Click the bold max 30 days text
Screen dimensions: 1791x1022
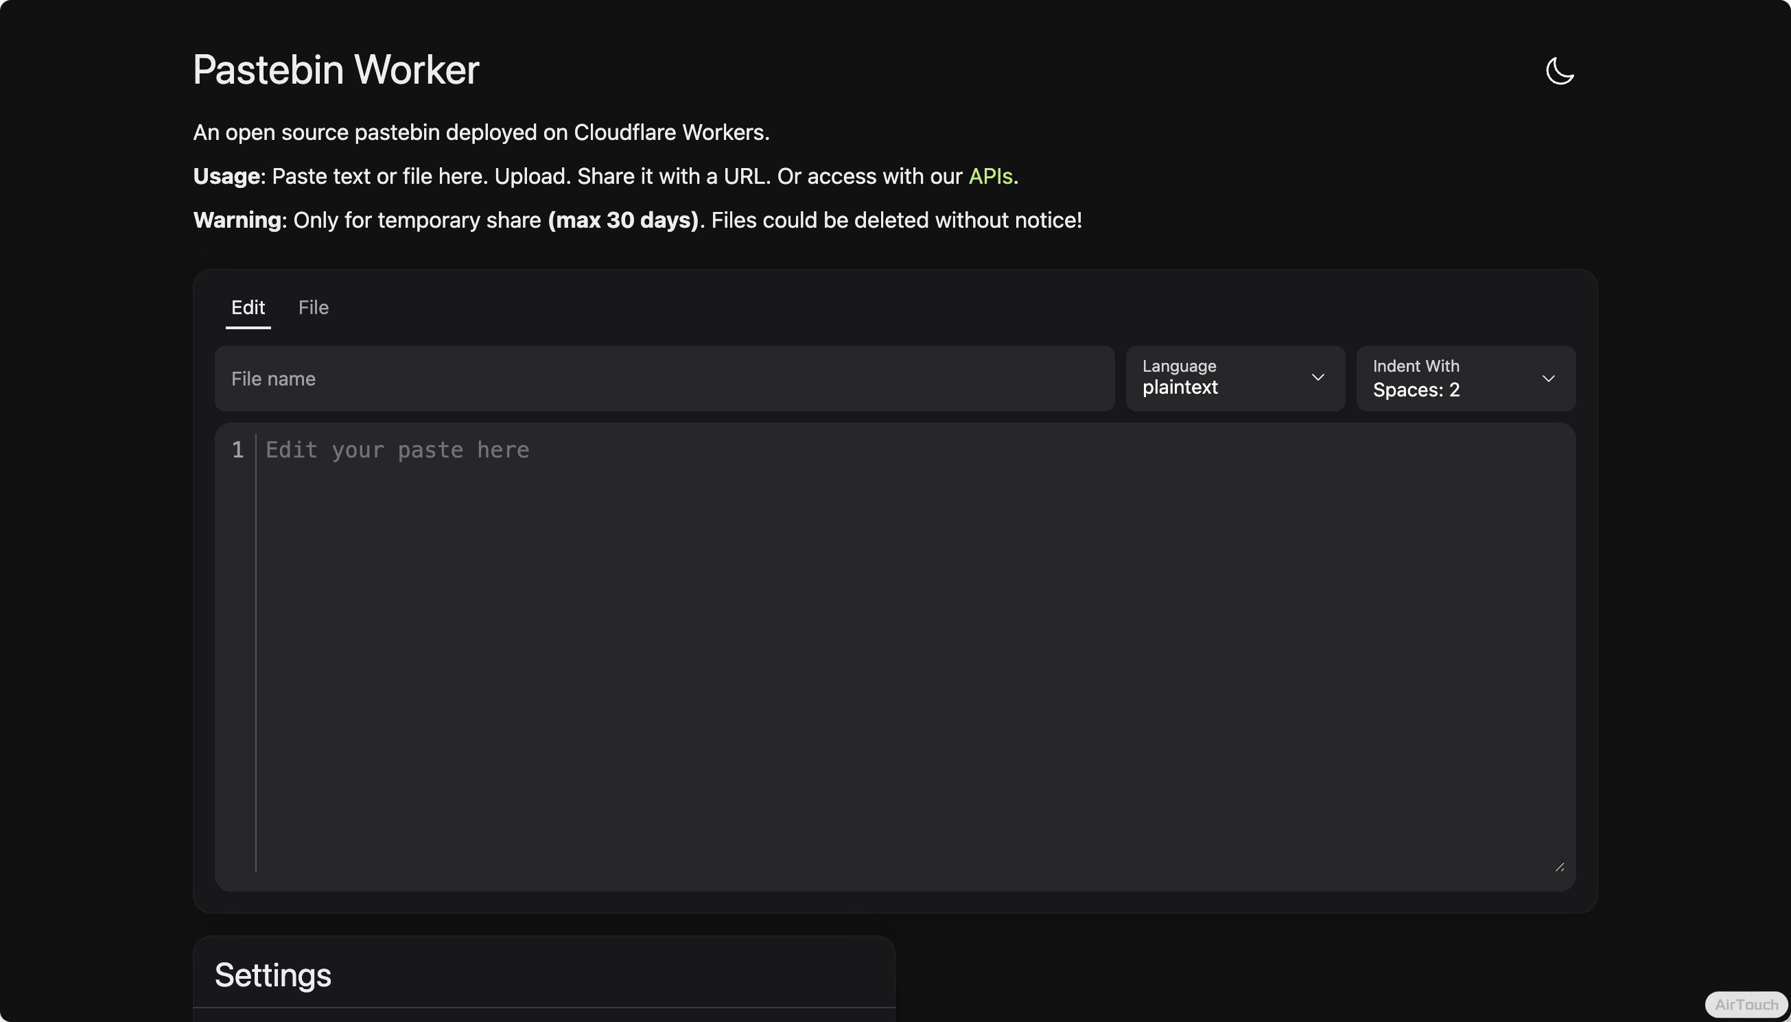623,220
